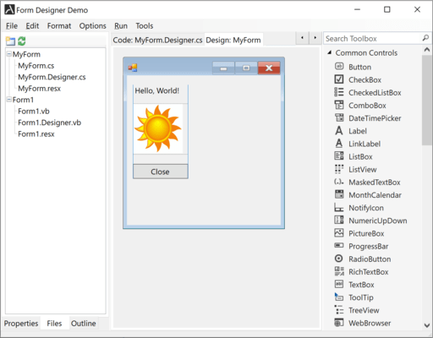
Task: Click the green refresh icon above file tree
Action: (22, 41)
